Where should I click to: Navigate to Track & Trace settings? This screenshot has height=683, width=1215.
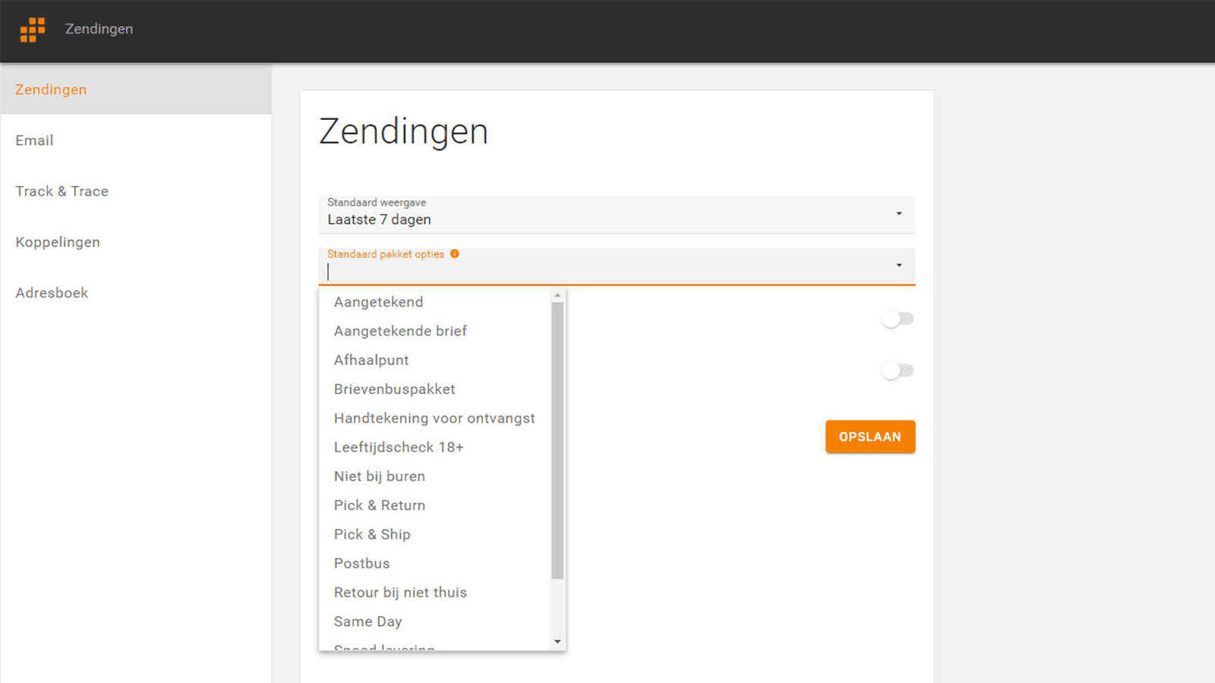click(x=62, y=191)
